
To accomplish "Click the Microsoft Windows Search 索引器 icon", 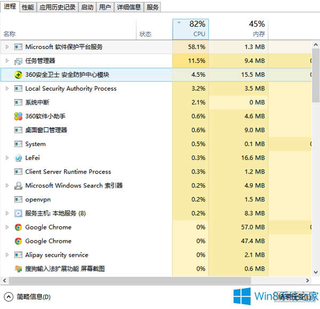I will click(18, 186).
